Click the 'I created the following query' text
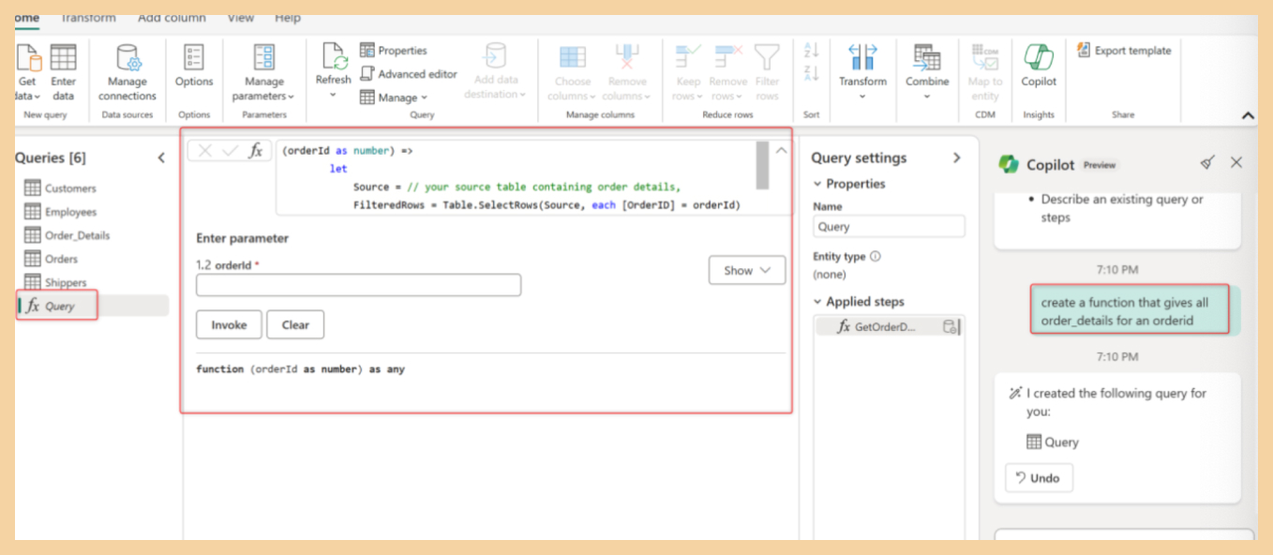Screen dimensions: 1273x555 pyautogui.click(x=1116, y=402)
